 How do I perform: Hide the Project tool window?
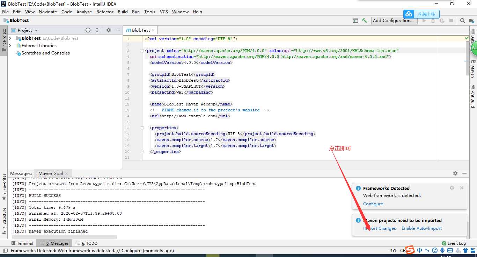118,30
